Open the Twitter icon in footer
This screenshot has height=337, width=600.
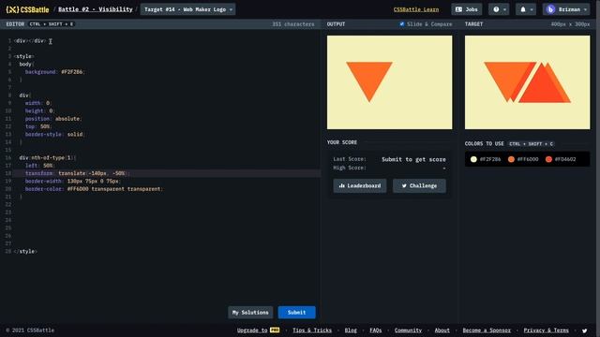coord(584,330)
